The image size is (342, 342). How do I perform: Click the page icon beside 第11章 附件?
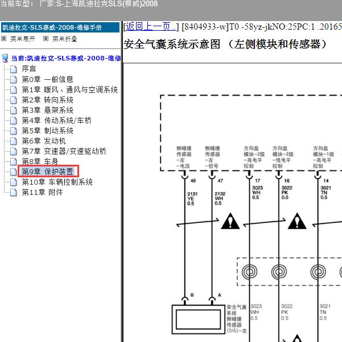click(14, 193)
